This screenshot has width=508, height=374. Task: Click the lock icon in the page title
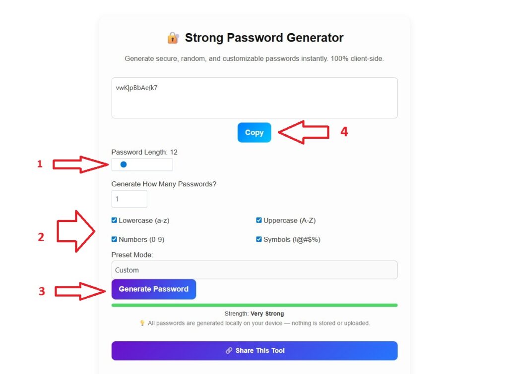[x=173, y=37]
